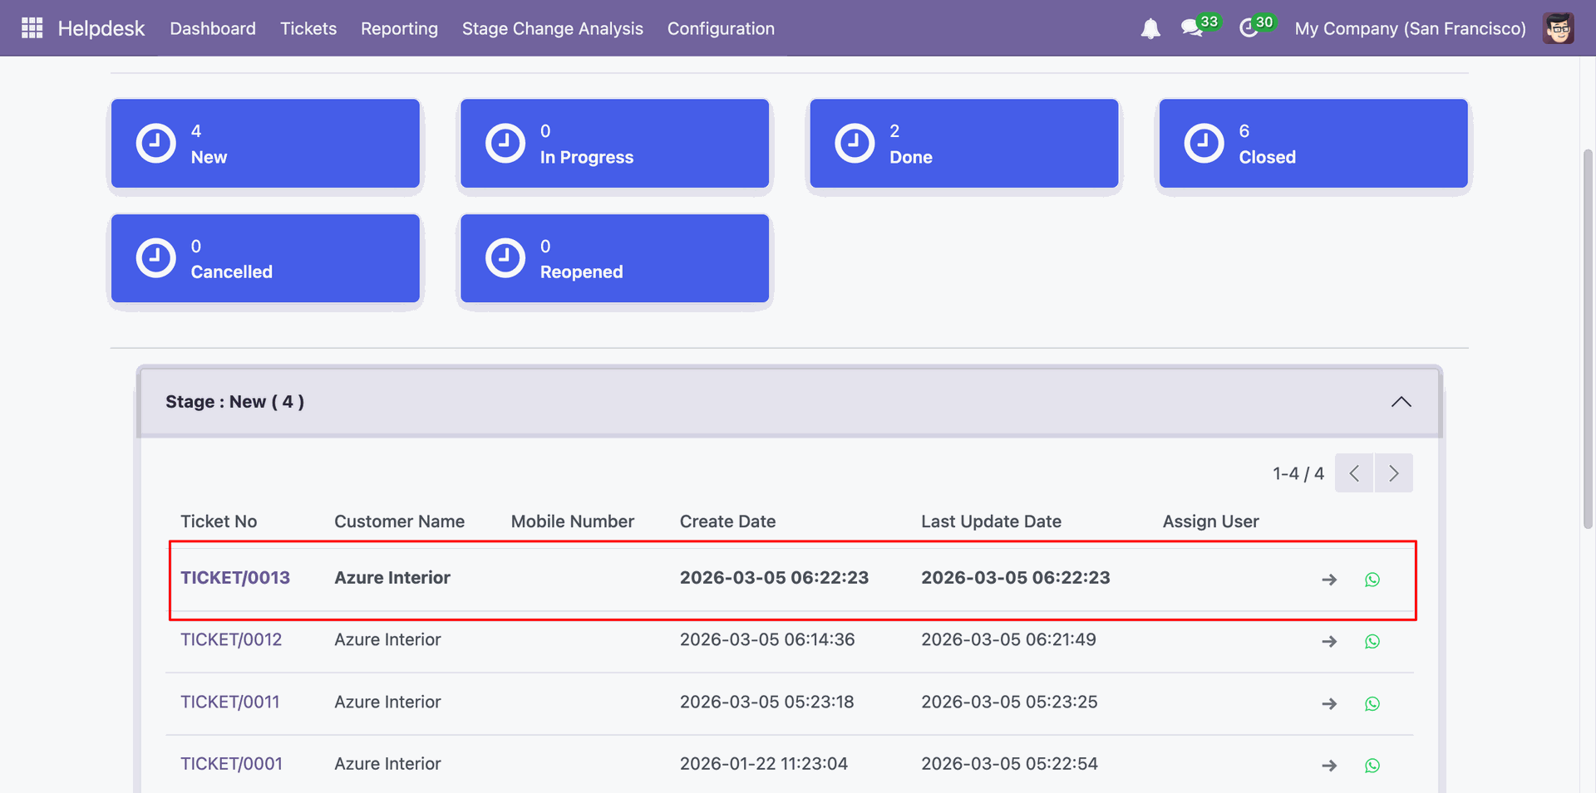
Task: Open the apps grid menu icon
Action: [32, 28]
